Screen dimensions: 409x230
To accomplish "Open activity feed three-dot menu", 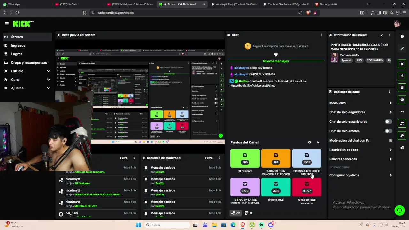I will (x=134, y=158).
